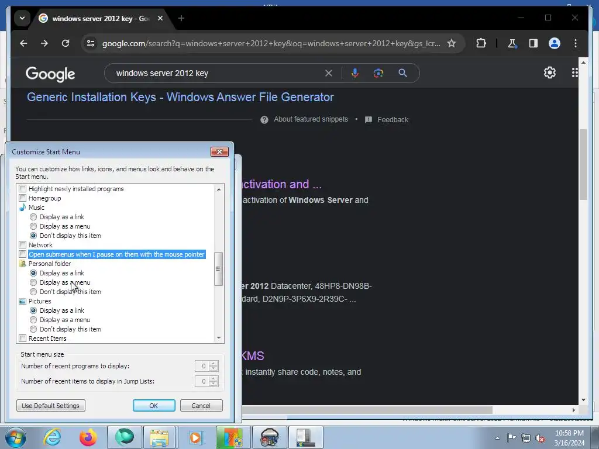Cancel the Customize Start Menu dialog
This screenshot has height=449, width=599.
click(201, 406)
